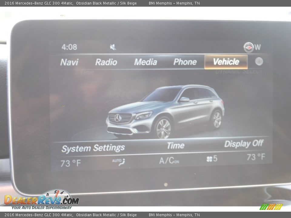Select Display Off
The height and width of the screenshot is (218, 291).
pos(244,144)
